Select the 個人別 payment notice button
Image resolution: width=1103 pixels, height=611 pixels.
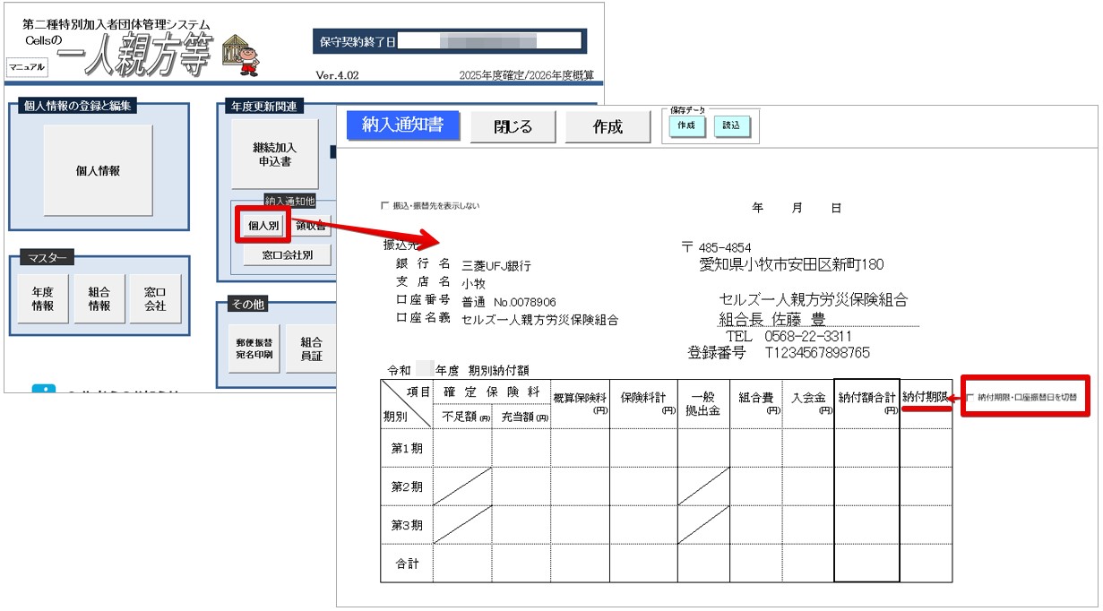(263, 226)
